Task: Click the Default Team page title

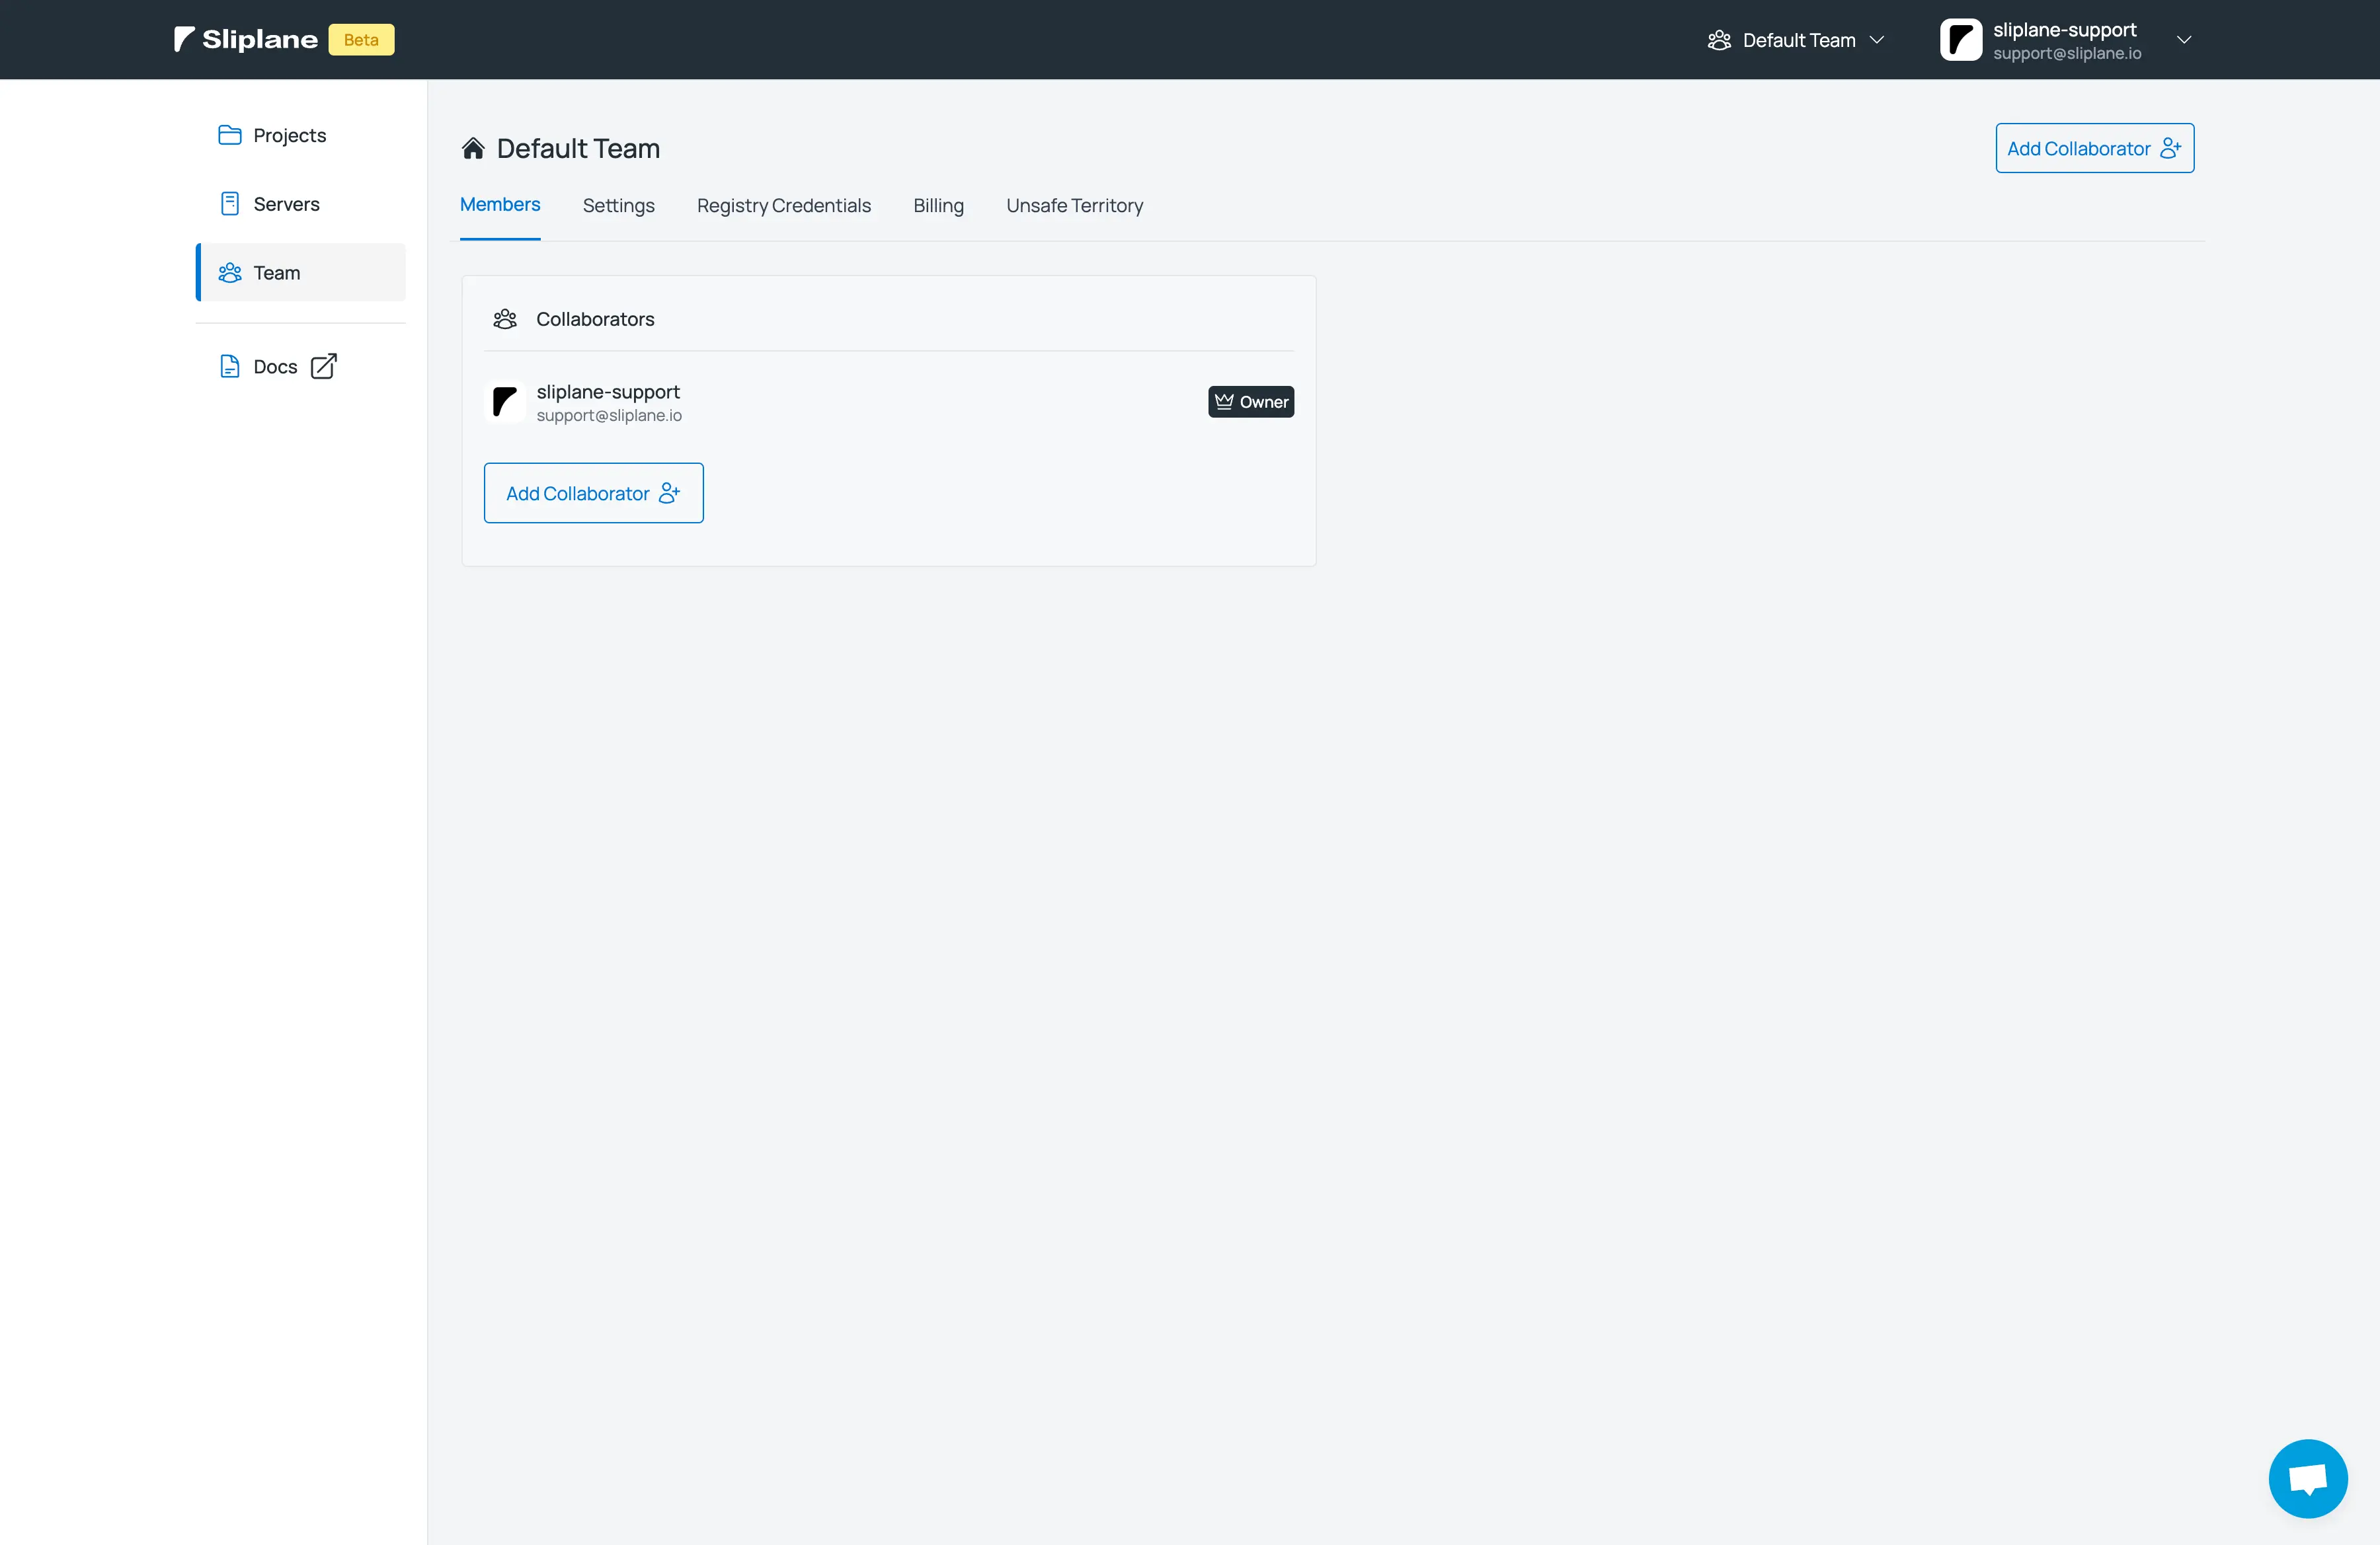Action: point(578,148)
